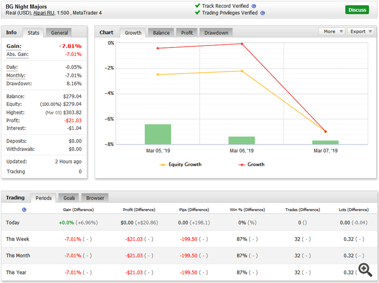
Task: Click the Today row label
Action: (13, 222)
